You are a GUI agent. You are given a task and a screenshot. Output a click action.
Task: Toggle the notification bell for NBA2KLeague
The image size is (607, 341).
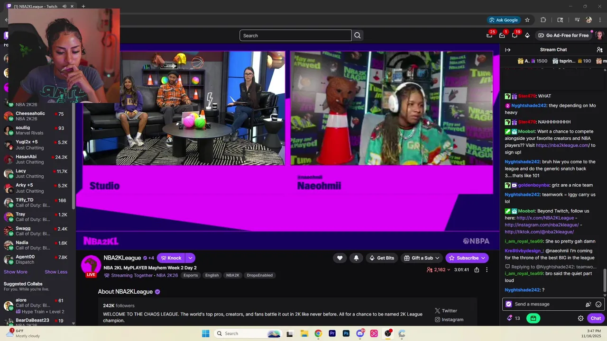[x=356, y=258]
